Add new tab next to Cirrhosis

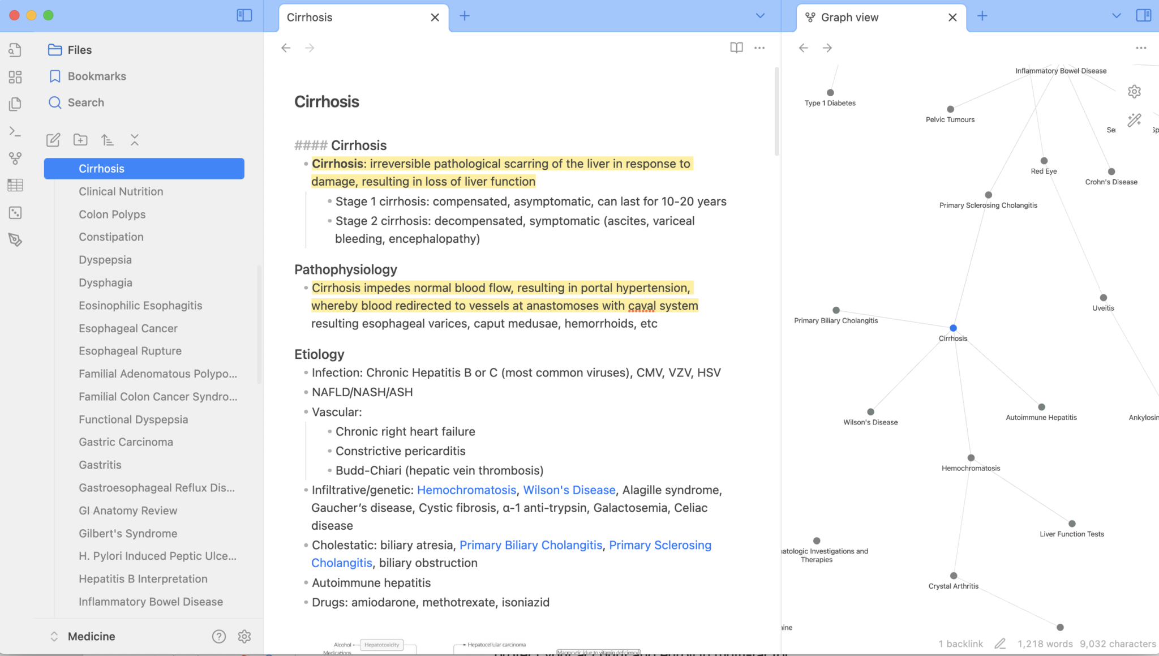click(465, 16)
